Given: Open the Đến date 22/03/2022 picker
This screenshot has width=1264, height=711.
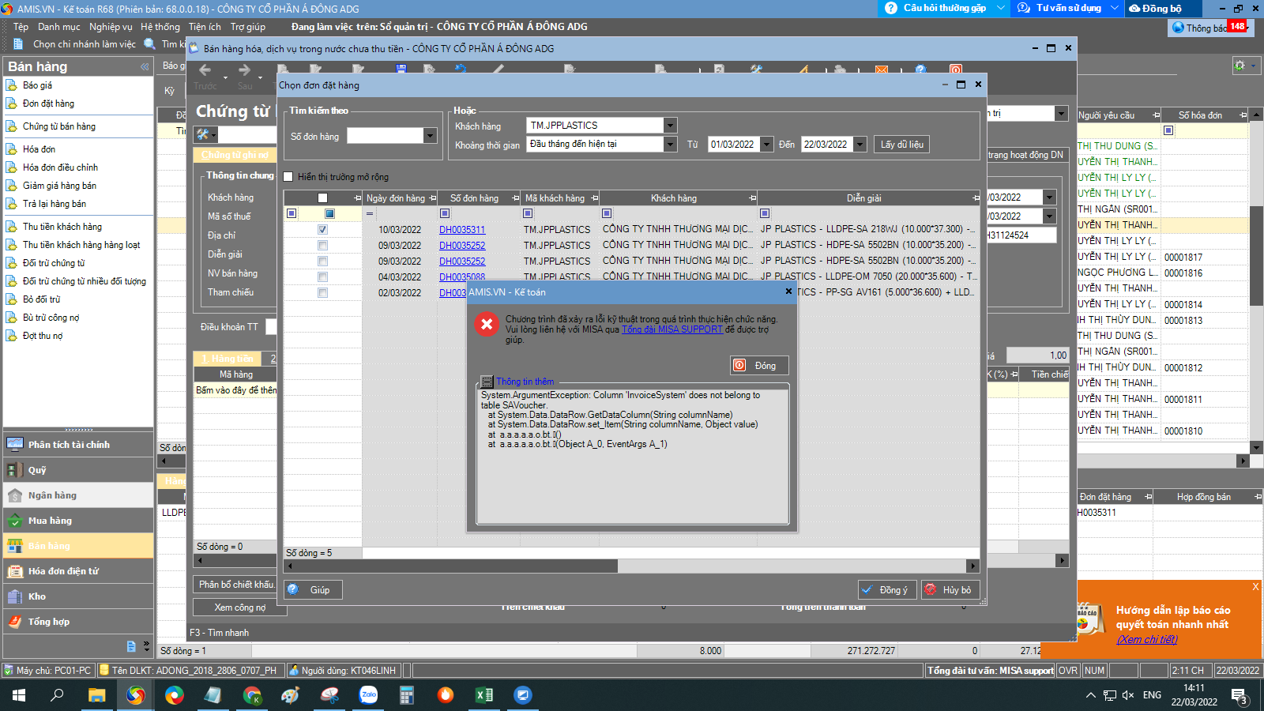Looking at the screenshot, I should click(x=860, y=145).
